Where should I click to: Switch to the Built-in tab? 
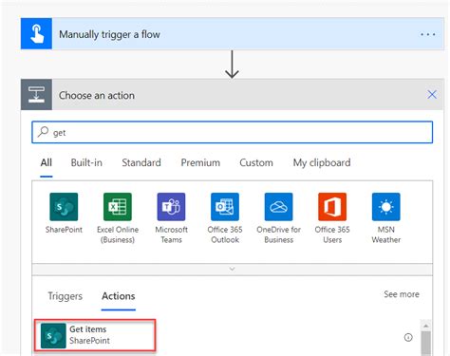click(x=86, y=162)
